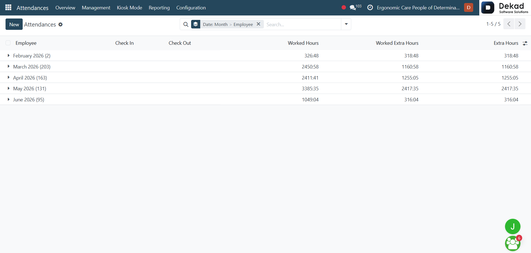Go to next page arrow
Viewport: 531px width, 253px height.
520,24
